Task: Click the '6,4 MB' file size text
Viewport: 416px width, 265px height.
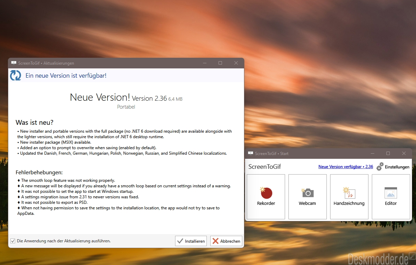Action: coord(175,99)
